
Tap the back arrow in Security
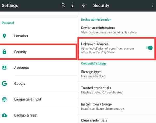pos(84,5)
